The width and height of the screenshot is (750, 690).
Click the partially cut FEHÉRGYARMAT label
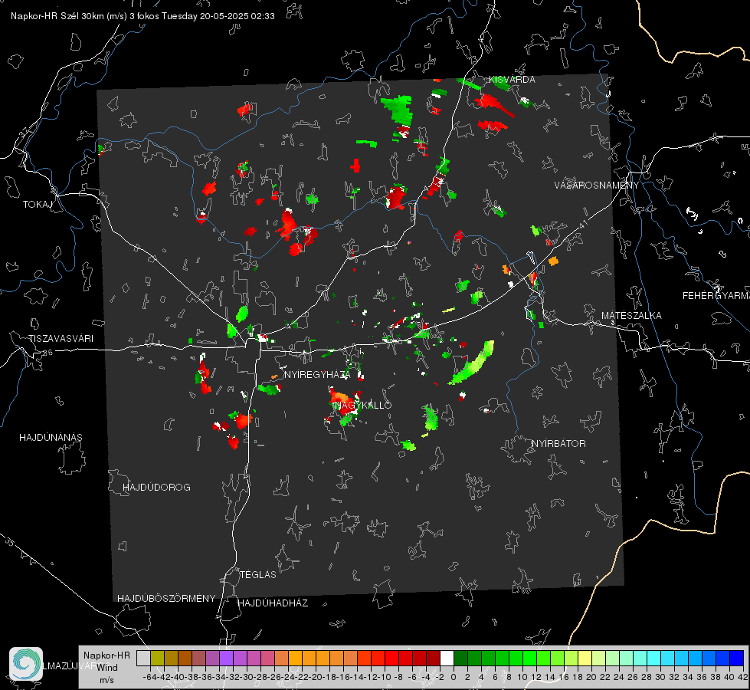coord(716,295)
